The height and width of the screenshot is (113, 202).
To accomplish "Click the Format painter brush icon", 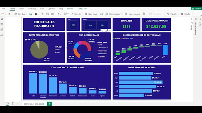I will point(9,14).
